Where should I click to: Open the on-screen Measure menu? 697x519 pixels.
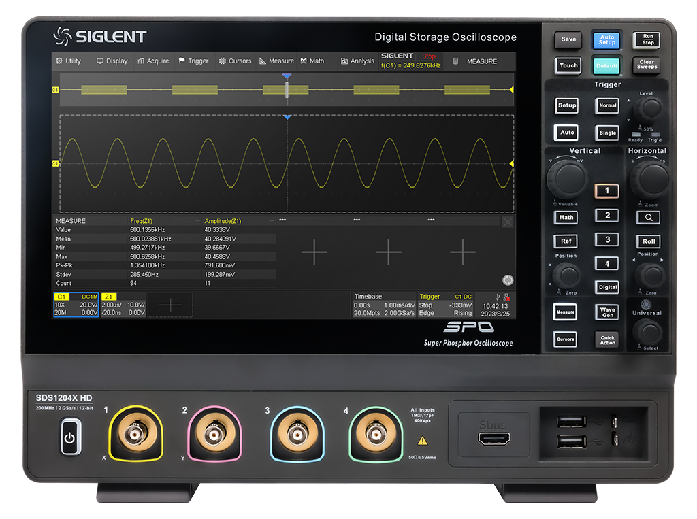[x=276, y=61]
